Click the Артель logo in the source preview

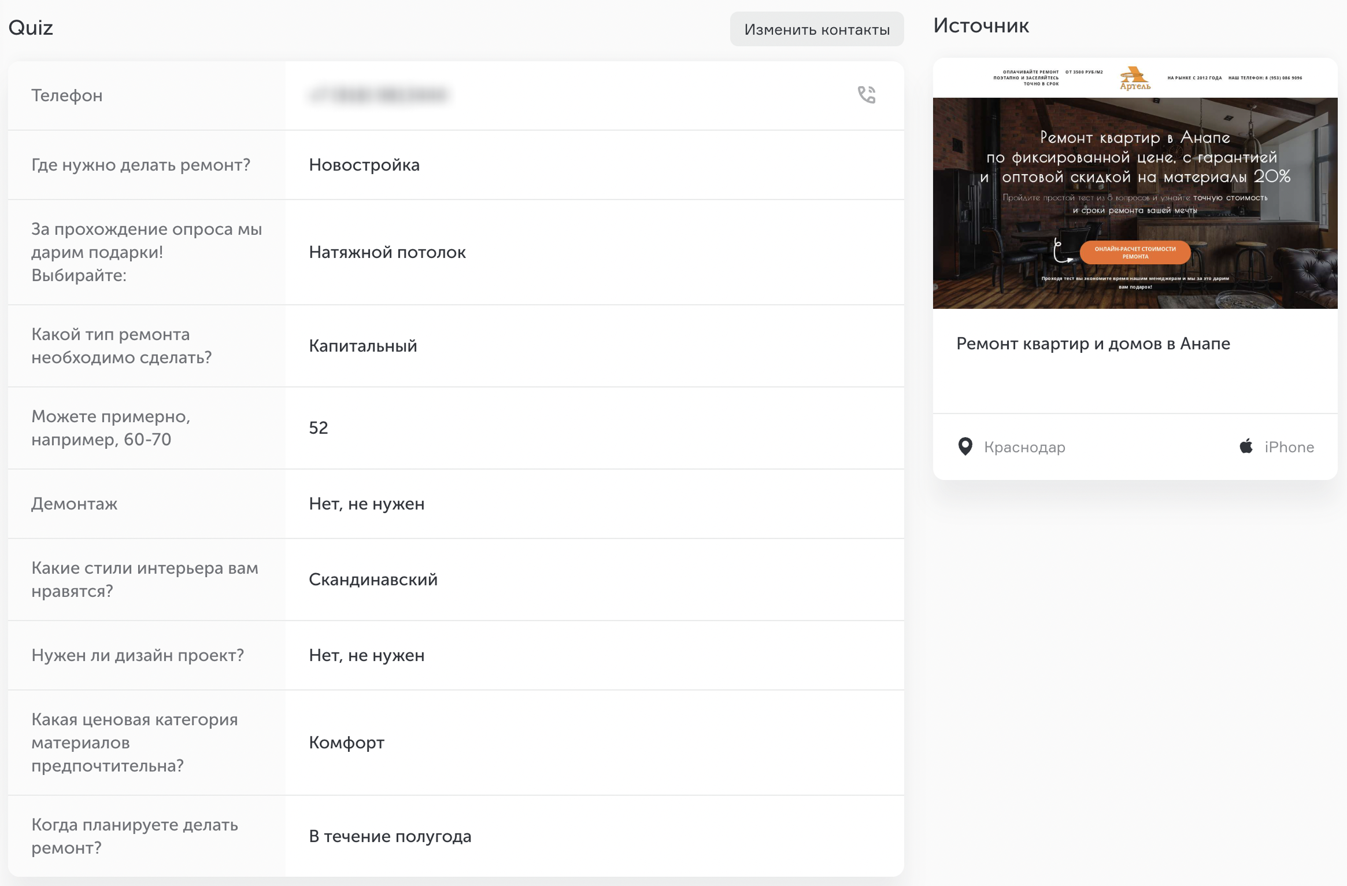click(x=1135, y=79)
